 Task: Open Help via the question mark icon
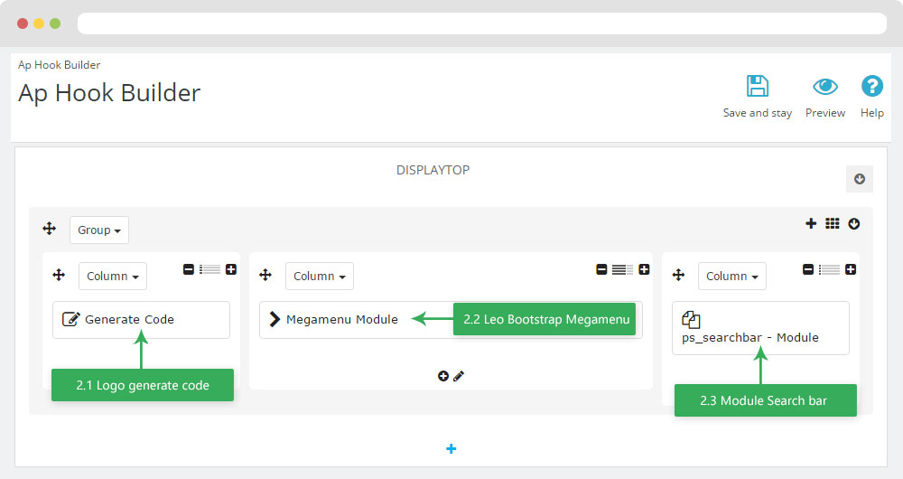[x=872, y=86]
